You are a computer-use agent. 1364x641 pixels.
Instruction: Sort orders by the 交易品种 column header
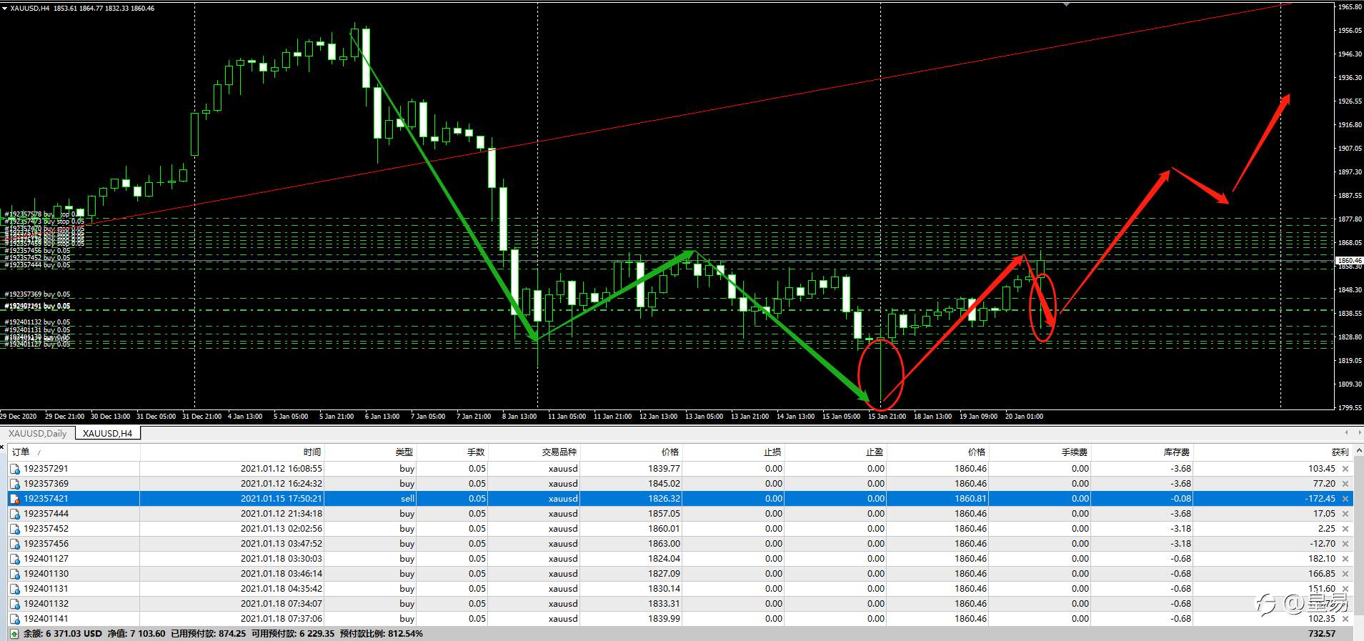point(534,452)
